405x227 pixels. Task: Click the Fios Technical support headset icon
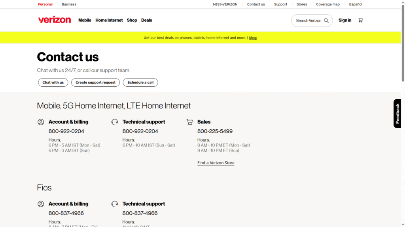coord(115,204)
